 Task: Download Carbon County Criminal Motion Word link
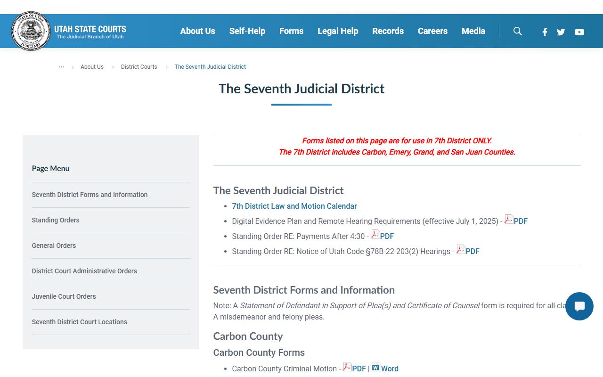[x=390, y=369]
